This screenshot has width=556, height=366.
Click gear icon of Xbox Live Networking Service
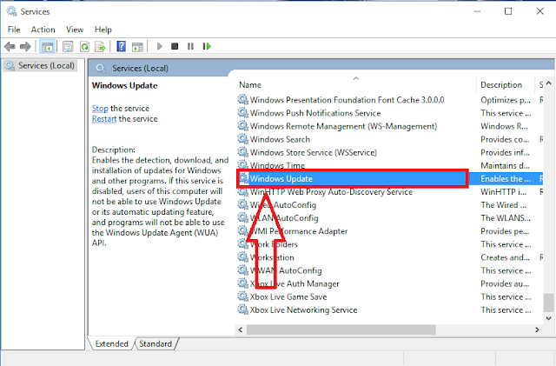point(243,309)
